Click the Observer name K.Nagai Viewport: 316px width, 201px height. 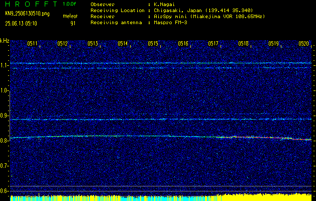(164, 4)
